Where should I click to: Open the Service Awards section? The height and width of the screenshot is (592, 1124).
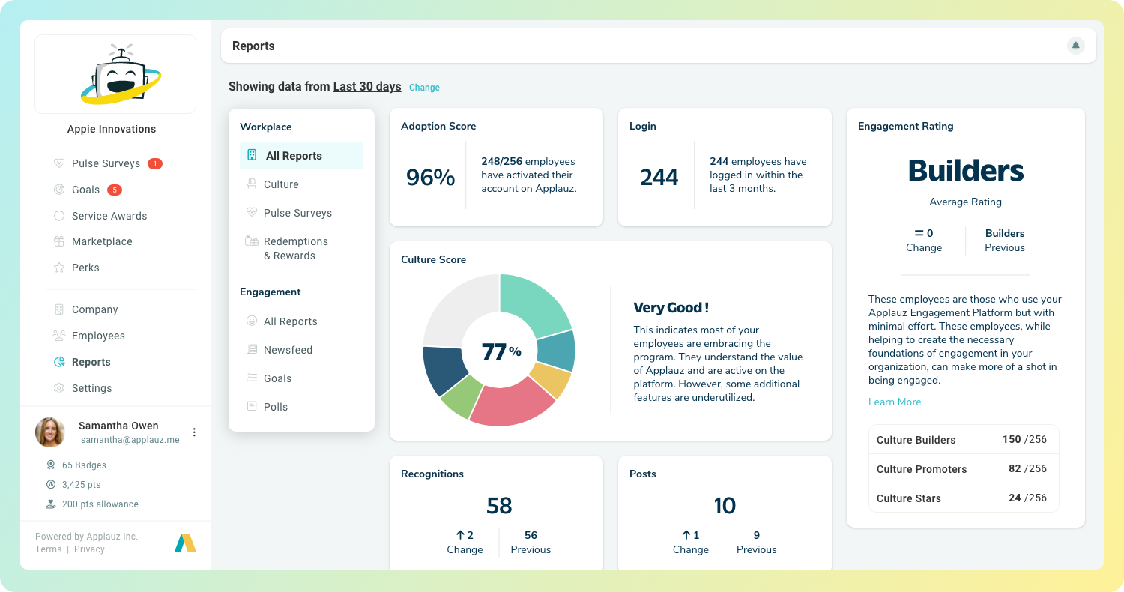(108, 216)
